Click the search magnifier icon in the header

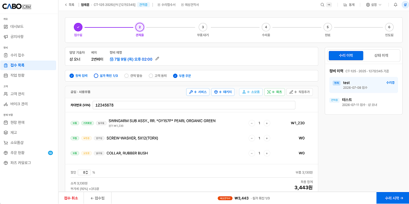pos(323,5)
